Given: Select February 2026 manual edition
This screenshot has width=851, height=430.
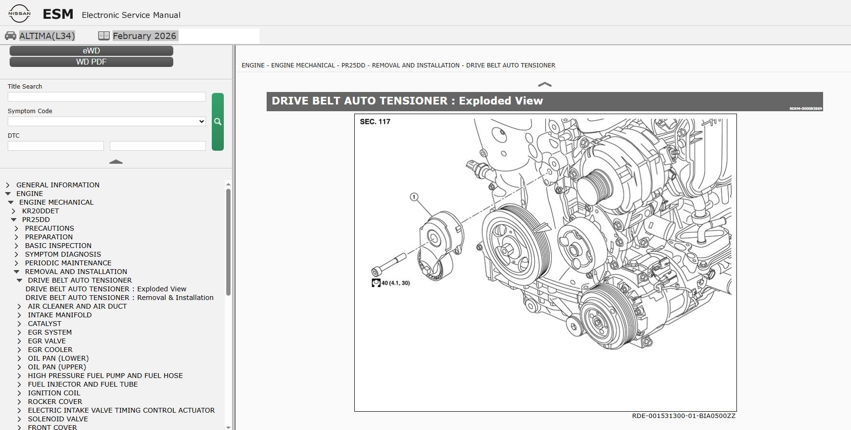Looking at the screenshot, I should (x=144, y=36).
